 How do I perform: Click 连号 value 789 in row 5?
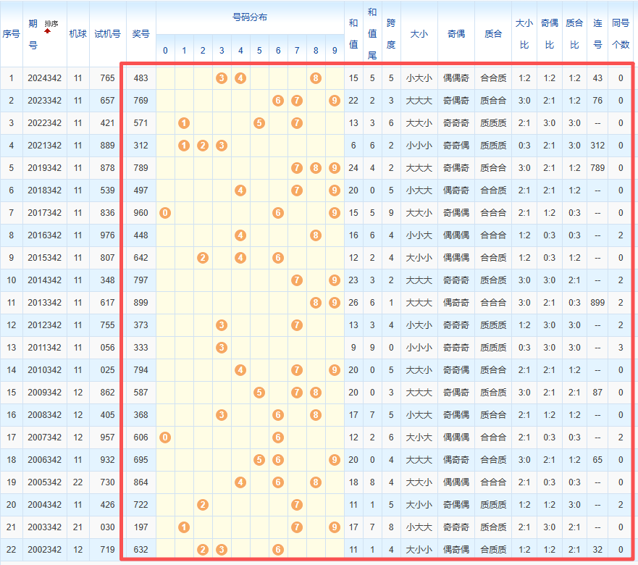[597, 168]
